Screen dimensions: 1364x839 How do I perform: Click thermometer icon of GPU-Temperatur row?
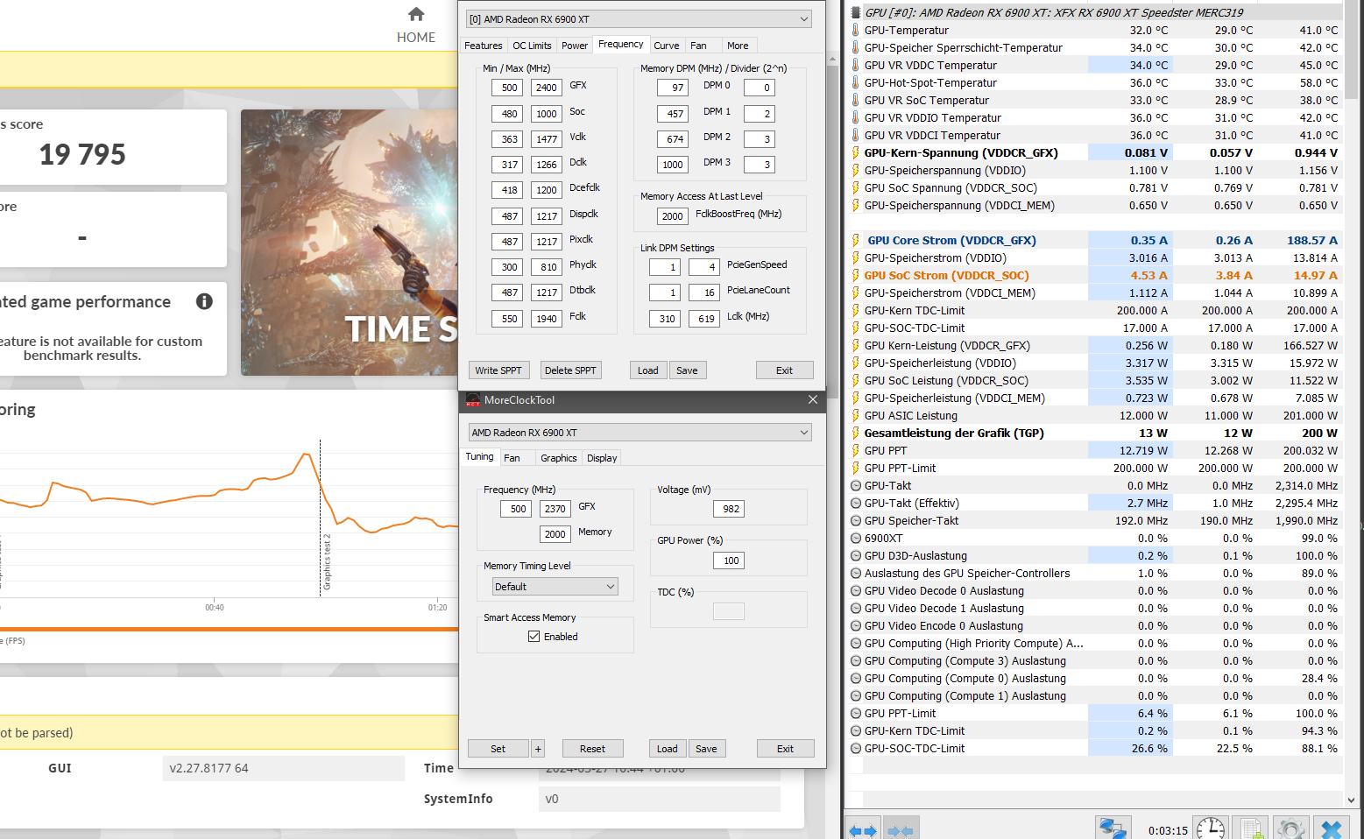coord(856,30)
